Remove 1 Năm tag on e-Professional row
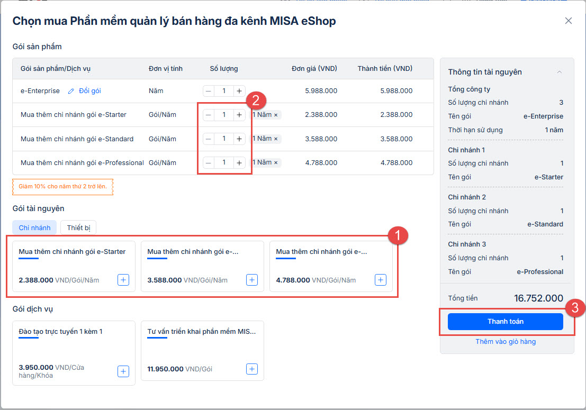The height and width of the screenshot is (410, 586). [x=276, y=162]
